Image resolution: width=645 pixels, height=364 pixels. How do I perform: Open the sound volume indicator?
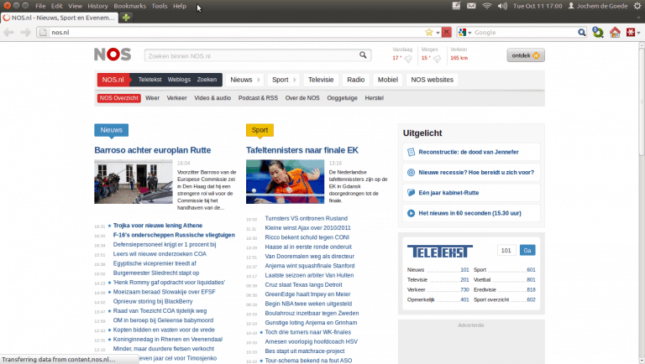pos(502,6)
